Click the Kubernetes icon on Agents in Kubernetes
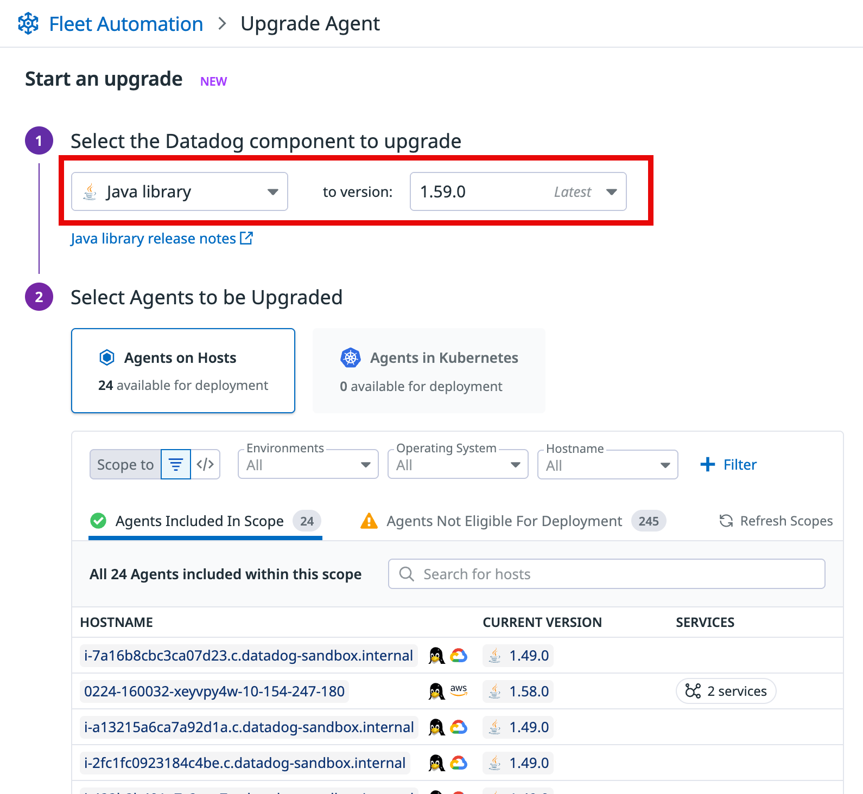This screenshot has height=794, width=863. tap(351, 358)
